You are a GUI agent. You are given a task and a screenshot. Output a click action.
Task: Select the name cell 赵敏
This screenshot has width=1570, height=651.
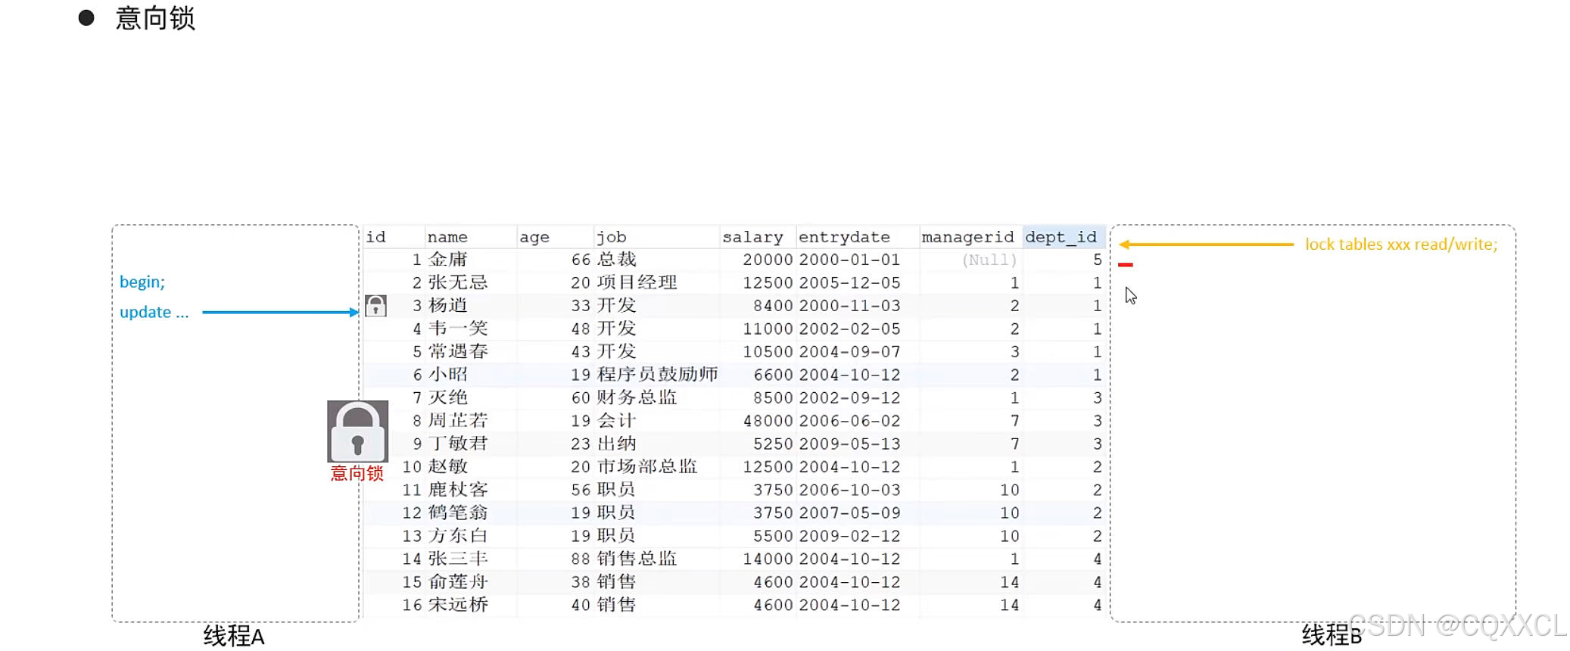pyautogui.click(x=448, y=466)
